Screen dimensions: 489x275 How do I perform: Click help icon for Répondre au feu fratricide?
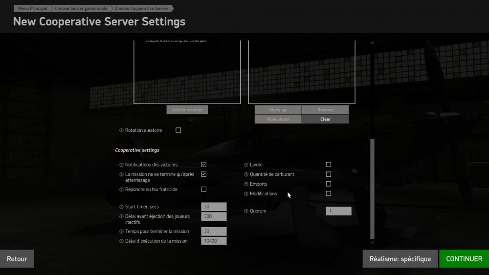121,190
